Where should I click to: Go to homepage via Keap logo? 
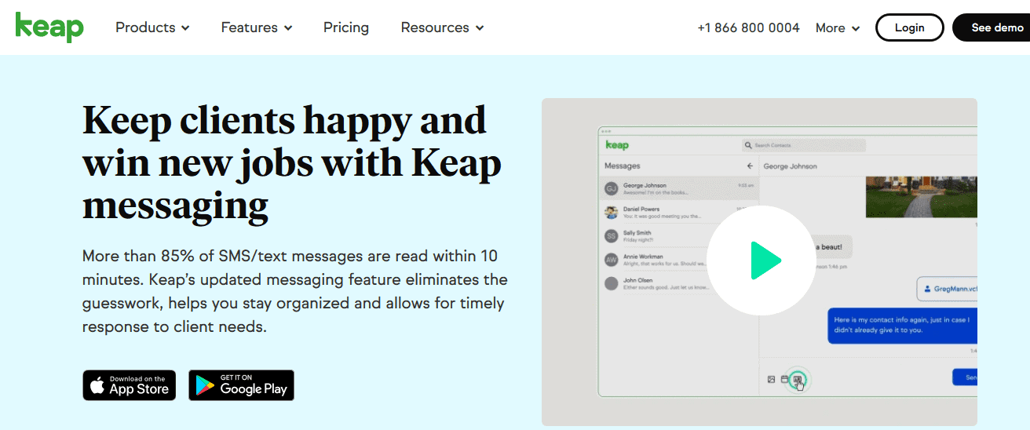(x=49, y=27)
